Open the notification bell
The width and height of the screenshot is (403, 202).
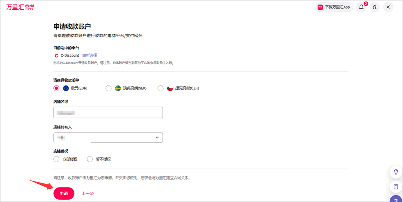tap(361, 7)
